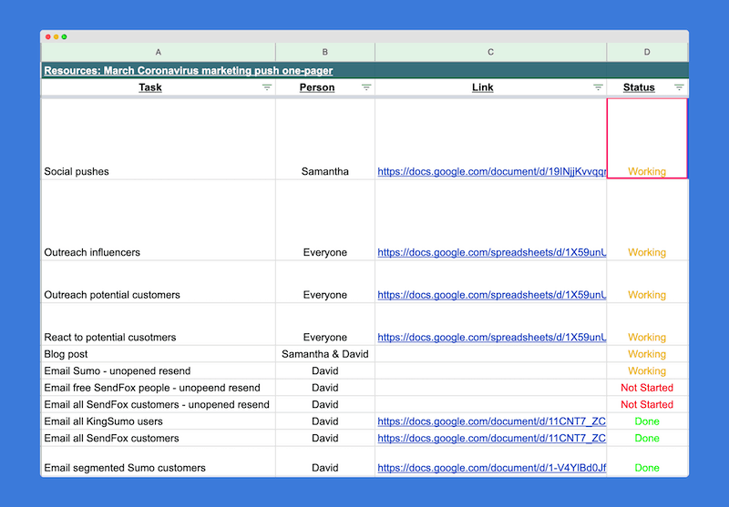Select David cell in Email all KingSumo users row

(x=325, y=421)
